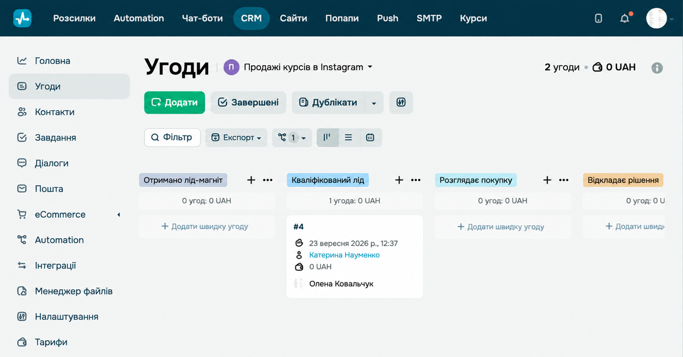This screenshot has width=683, height=357.
Task: Open the Експорт dropdown
Action: click(236, 138)
